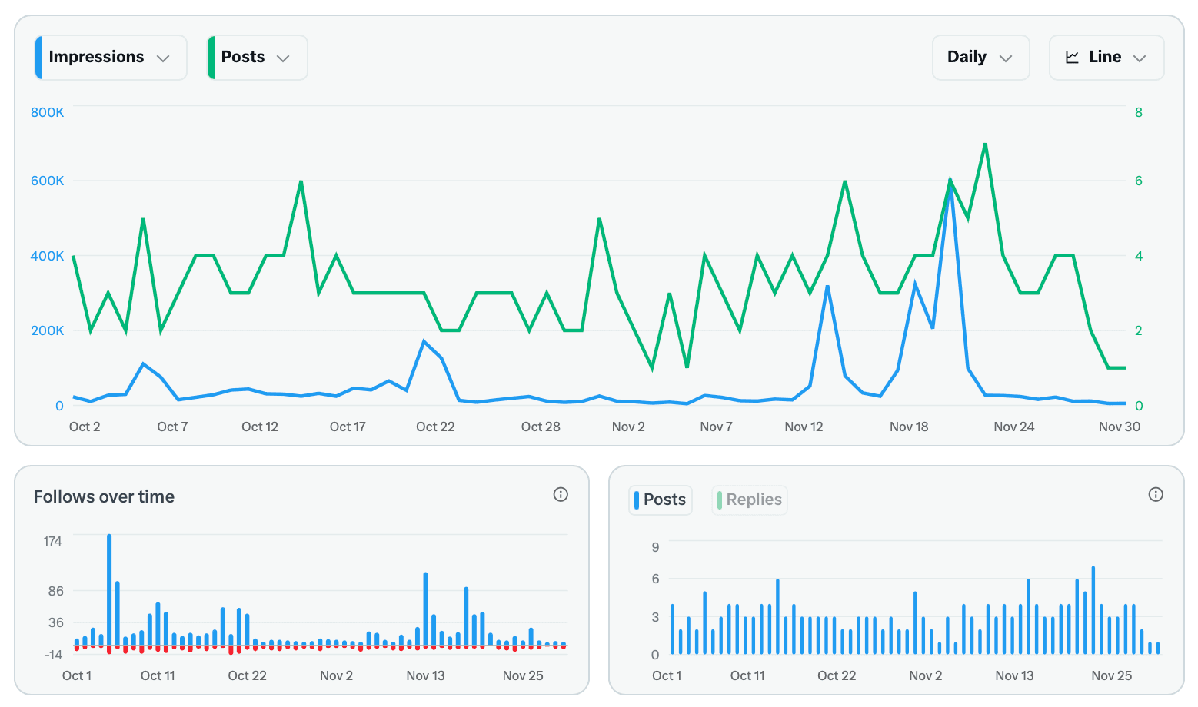Click the line chart icon in the chart type selector

1072,57
